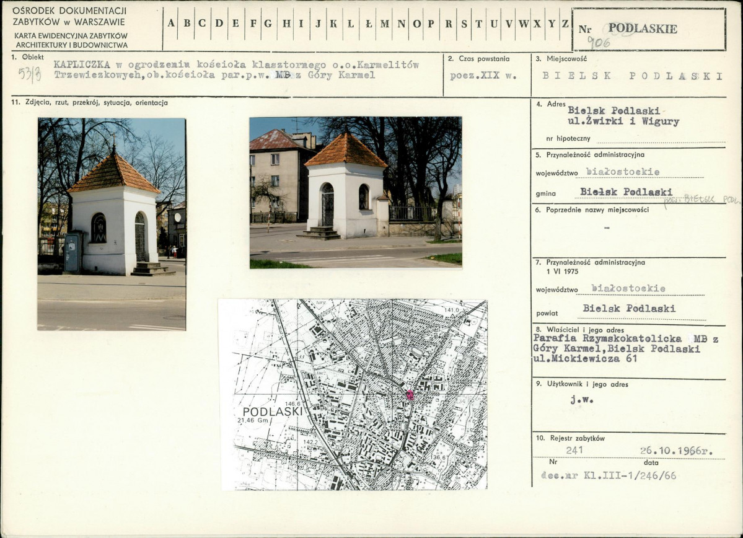743x538 pixels.
Task: Select letter Ł in the alphabet index
Action: point(369,24)
